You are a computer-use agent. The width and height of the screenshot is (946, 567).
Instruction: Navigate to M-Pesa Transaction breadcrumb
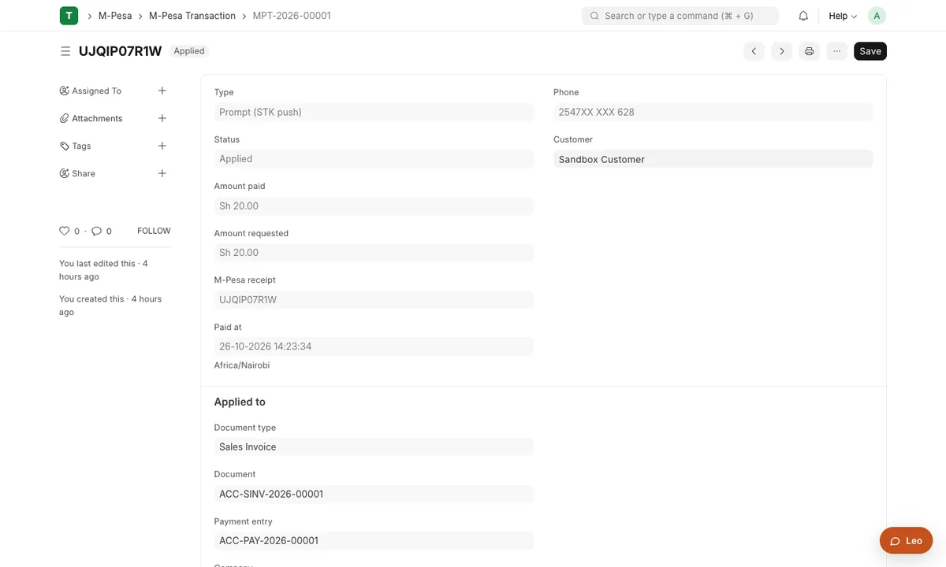coord(192,16)
